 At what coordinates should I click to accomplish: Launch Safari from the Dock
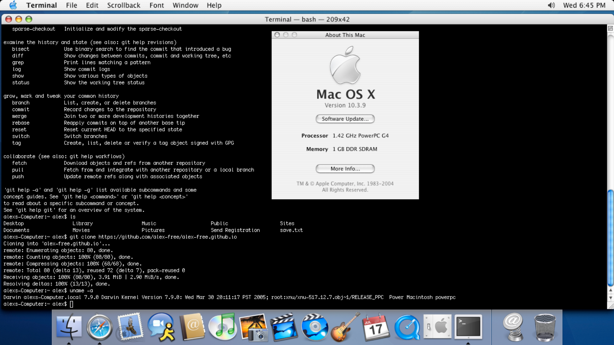(99, 327)
